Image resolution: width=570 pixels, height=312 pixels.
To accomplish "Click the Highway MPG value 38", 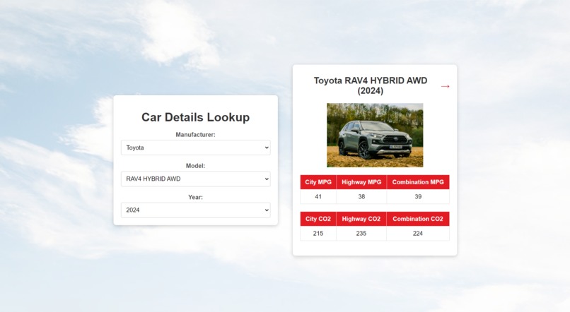I will coord(361,197).
